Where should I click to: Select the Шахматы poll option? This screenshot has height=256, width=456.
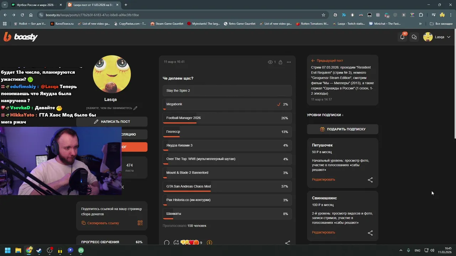tap(227, 214)
